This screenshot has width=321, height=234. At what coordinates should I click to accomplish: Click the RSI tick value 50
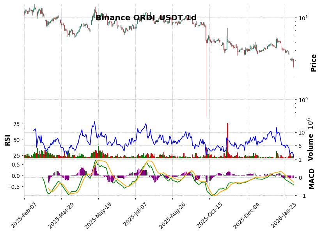point(17,140)
